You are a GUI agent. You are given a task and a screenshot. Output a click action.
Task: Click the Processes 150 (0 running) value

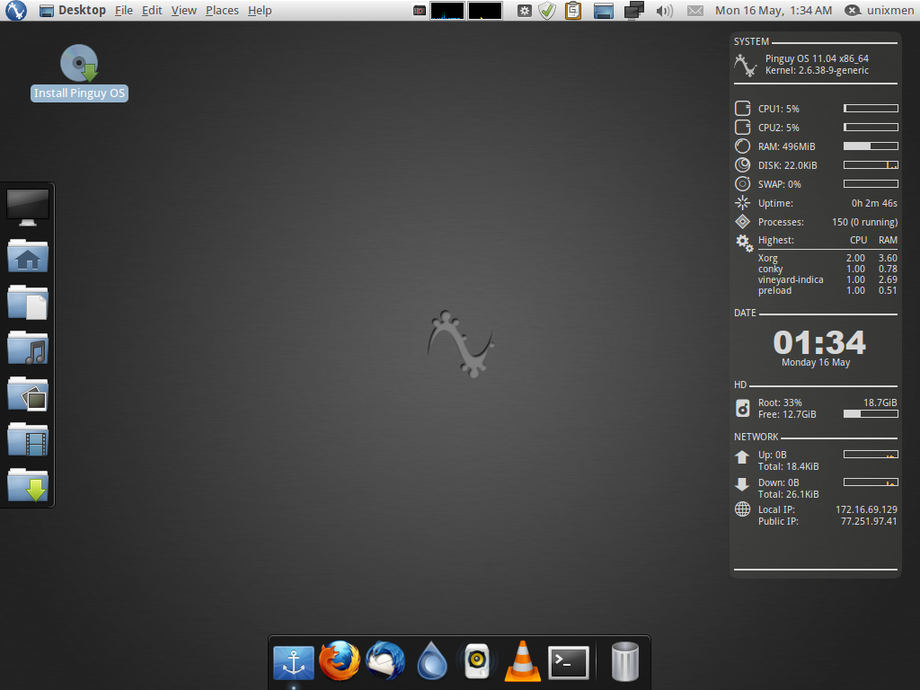tap(864, 222)
